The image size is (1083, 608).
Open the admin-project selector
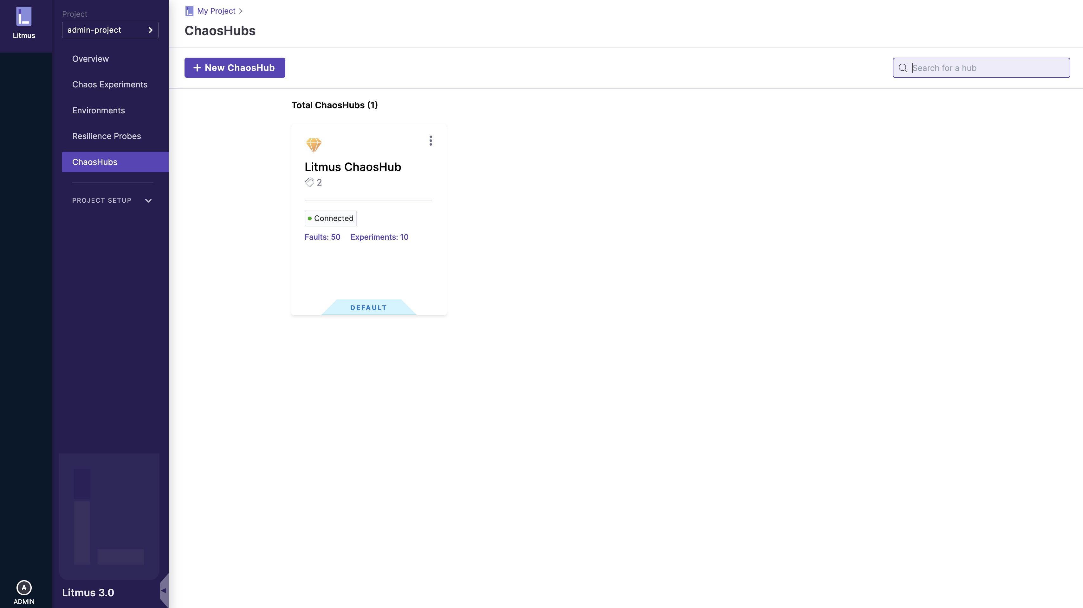pos(110,30)
